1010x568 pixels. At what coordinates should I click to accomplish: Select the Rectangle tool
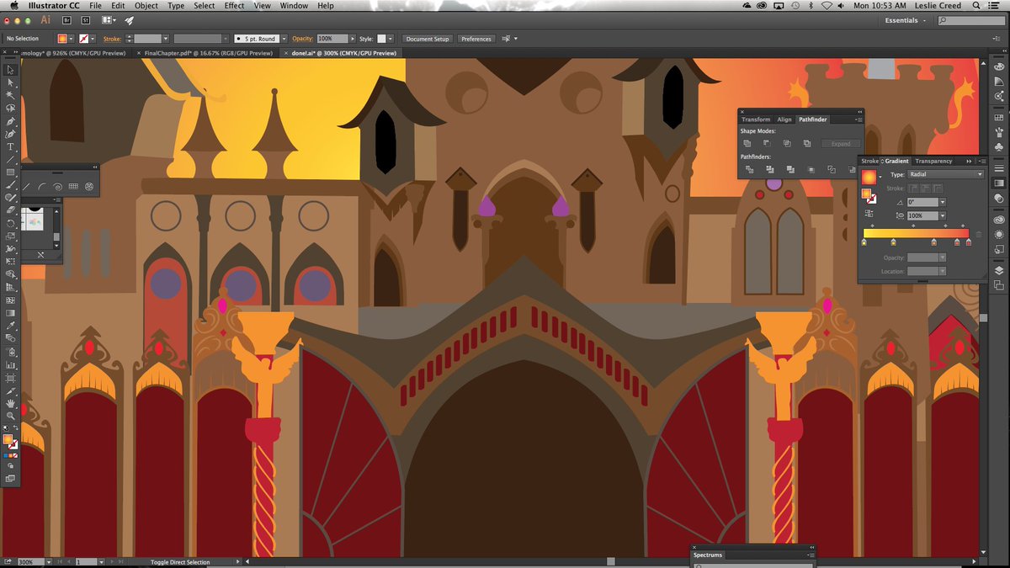(x=11, y=172)
